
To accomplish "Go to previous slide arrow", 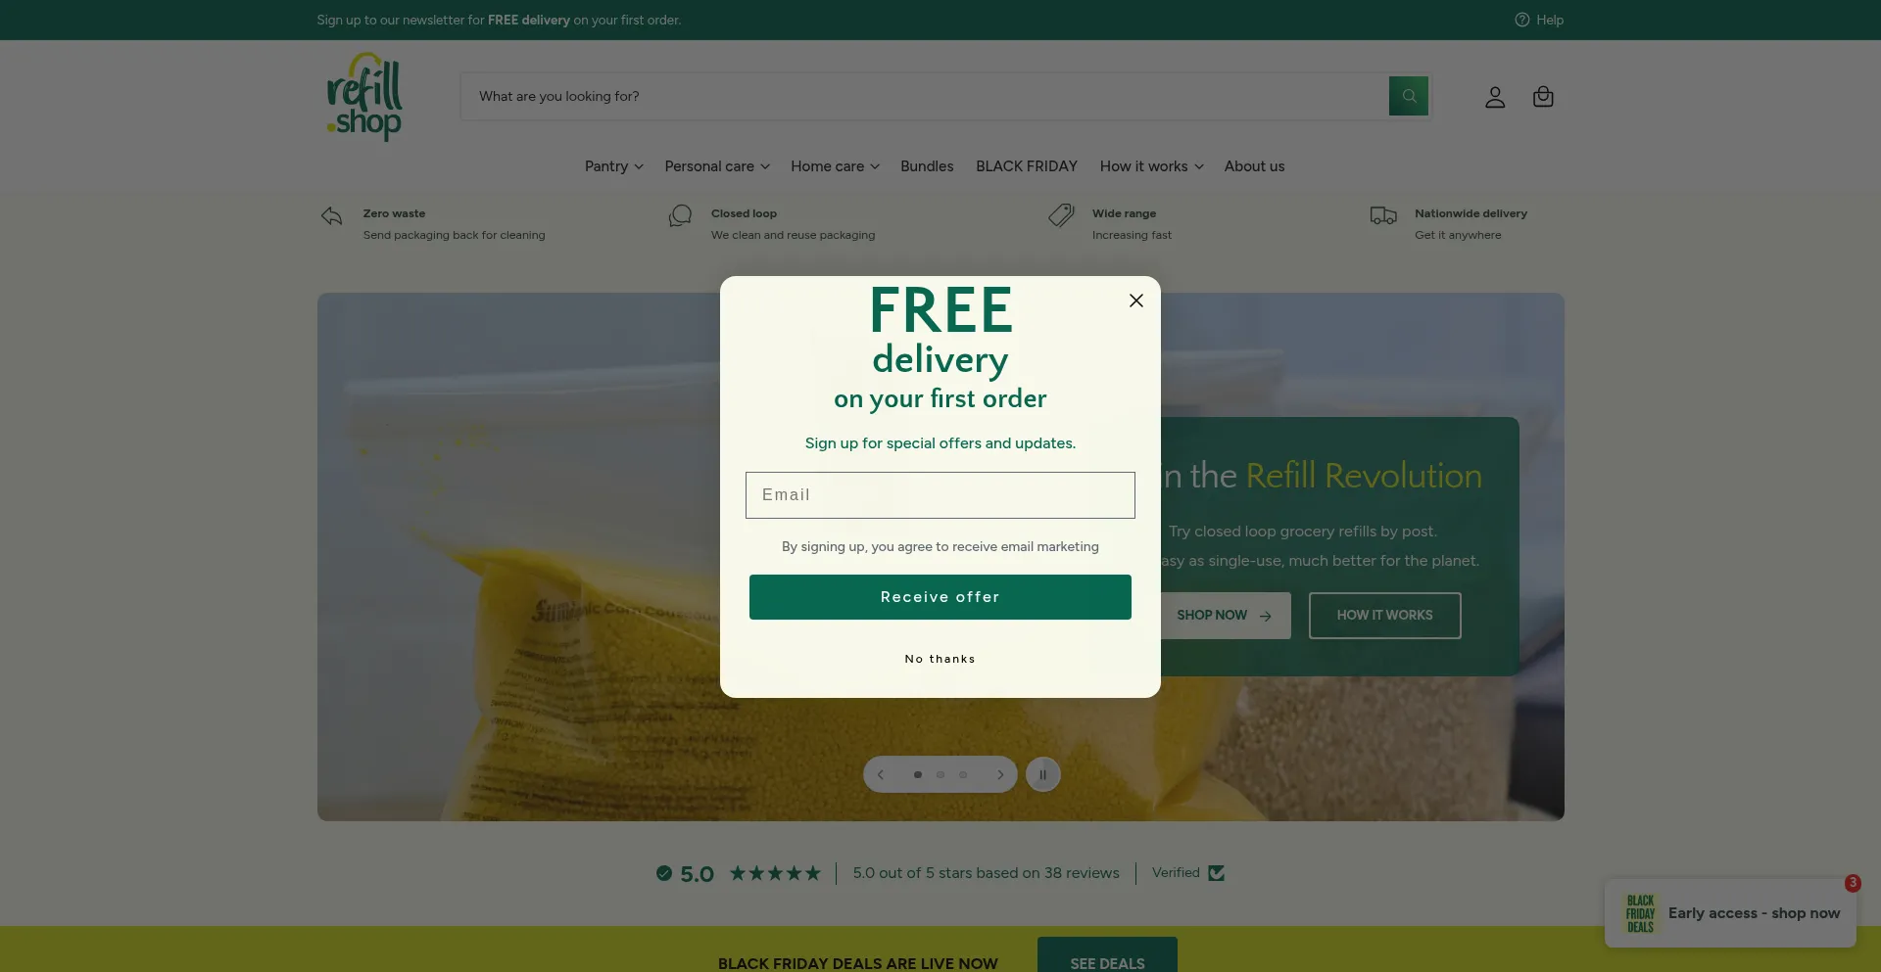I will (x=880, y=774).
